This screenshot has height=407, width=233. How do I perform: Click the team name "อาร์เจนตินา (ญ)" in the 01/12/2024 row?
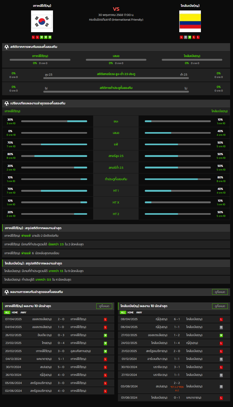click(x=158, y=359)
